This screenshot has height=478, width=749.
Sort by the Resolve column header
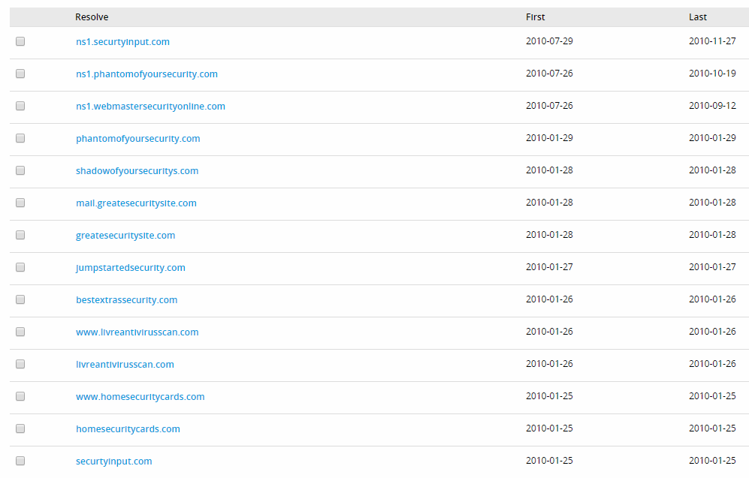(92, 17)
